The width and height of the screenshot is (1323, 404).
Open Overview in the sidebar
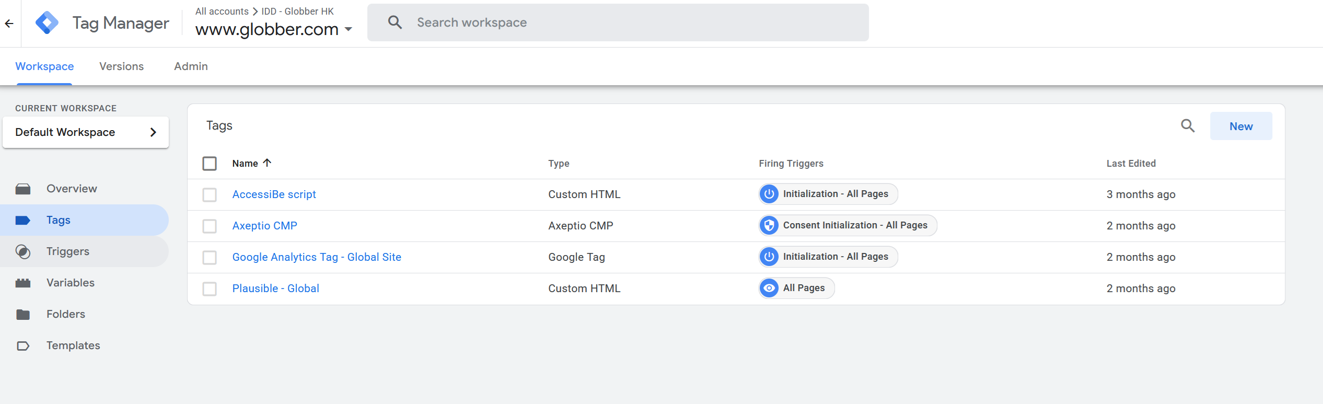[x=84, y=189]
